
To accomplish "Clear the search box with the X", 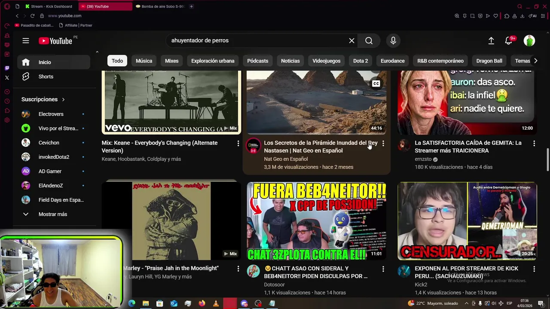I will click(351, 40).
